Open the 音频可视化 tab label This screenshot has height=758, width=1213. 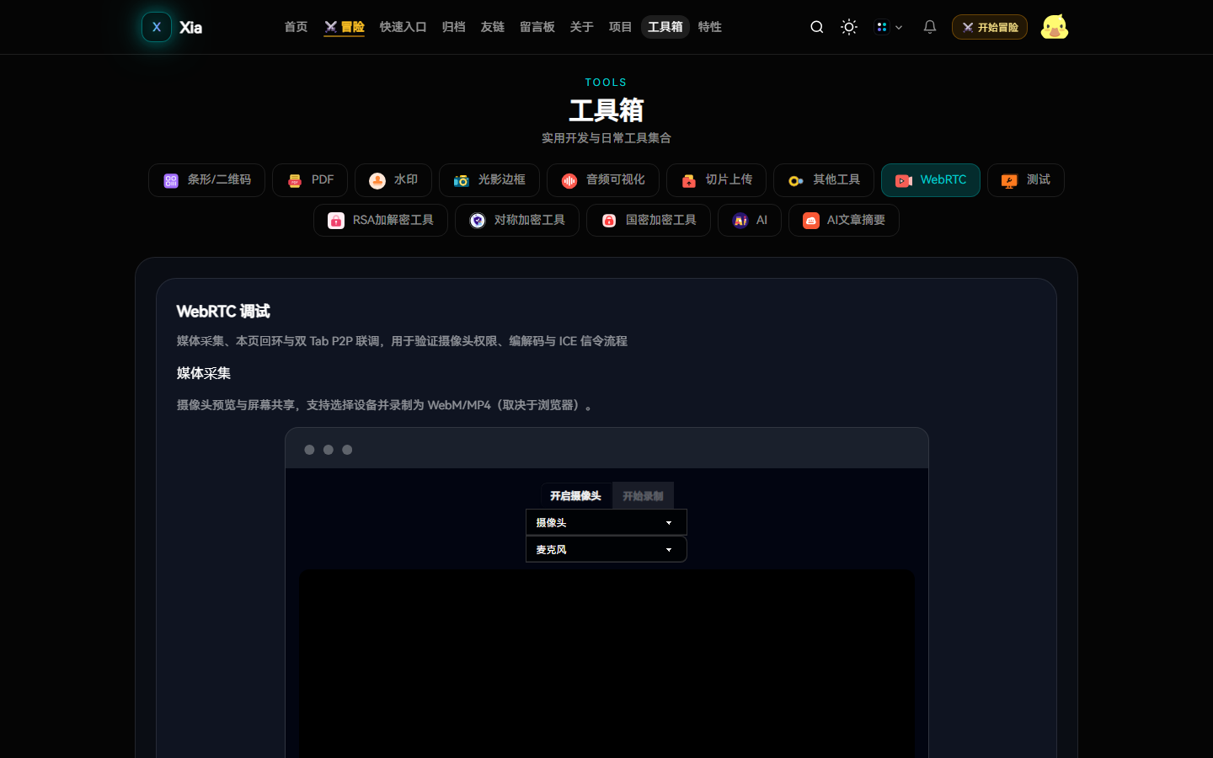(x=616, y=179)
